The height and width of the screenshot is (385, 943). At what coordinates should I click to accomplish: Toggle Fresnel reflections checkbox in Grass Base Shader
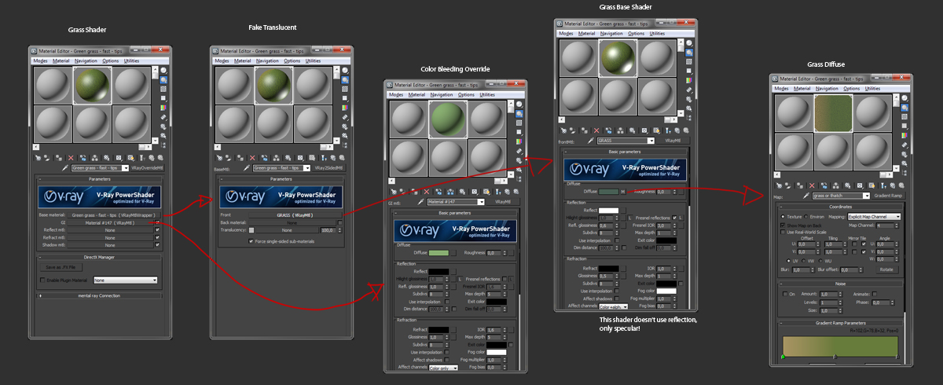[x=674, y=218]
